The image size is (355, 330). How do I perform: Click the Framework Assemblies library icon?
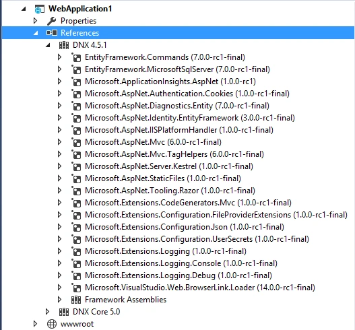pyautogui.click(x=76, y=300)
